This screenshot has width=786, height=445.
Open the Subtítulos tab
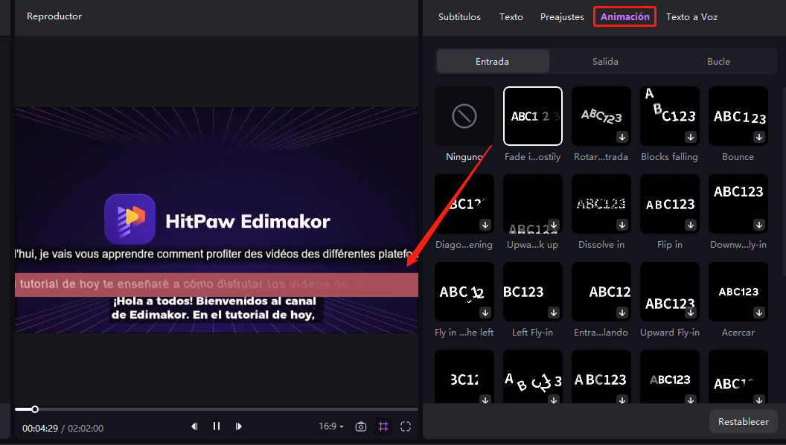click(x=459, y=17)
